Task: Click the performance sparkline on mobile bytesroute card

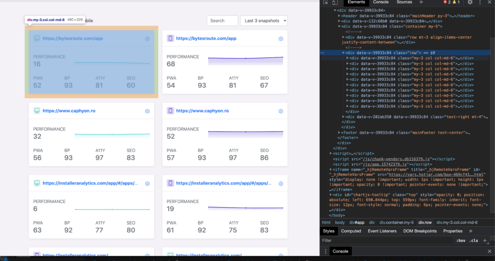Action: coord(245,60)
